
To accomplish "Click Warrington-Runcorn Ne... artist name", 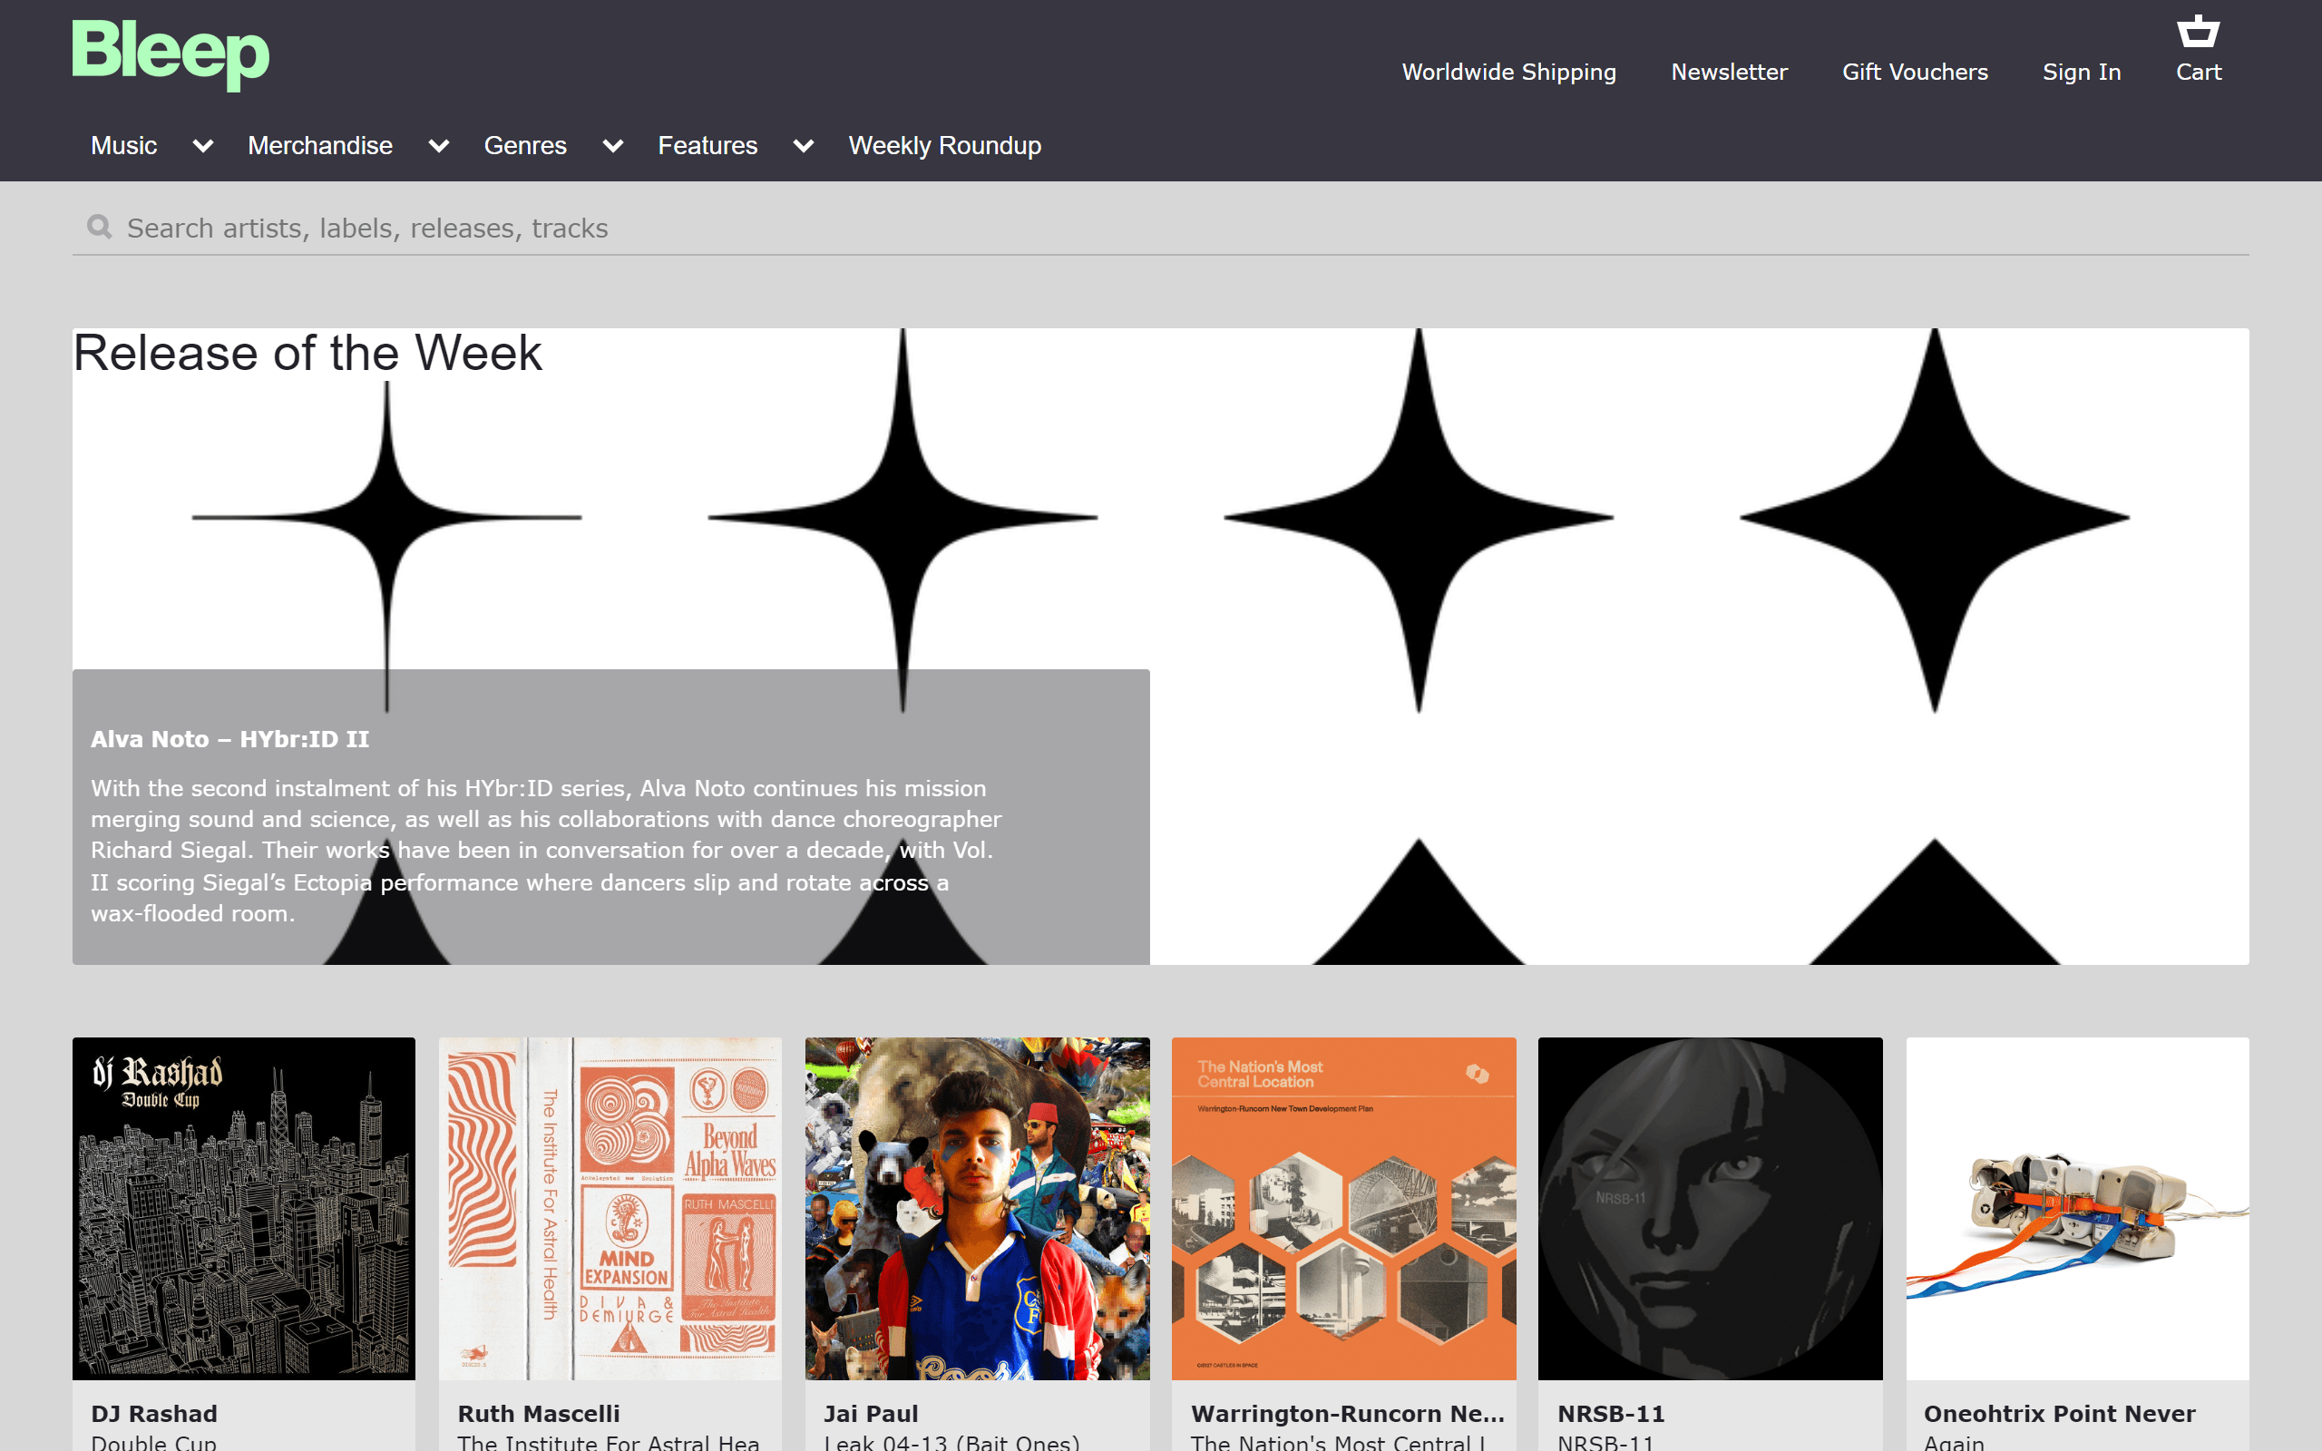I will (x=1347, y=1414).
